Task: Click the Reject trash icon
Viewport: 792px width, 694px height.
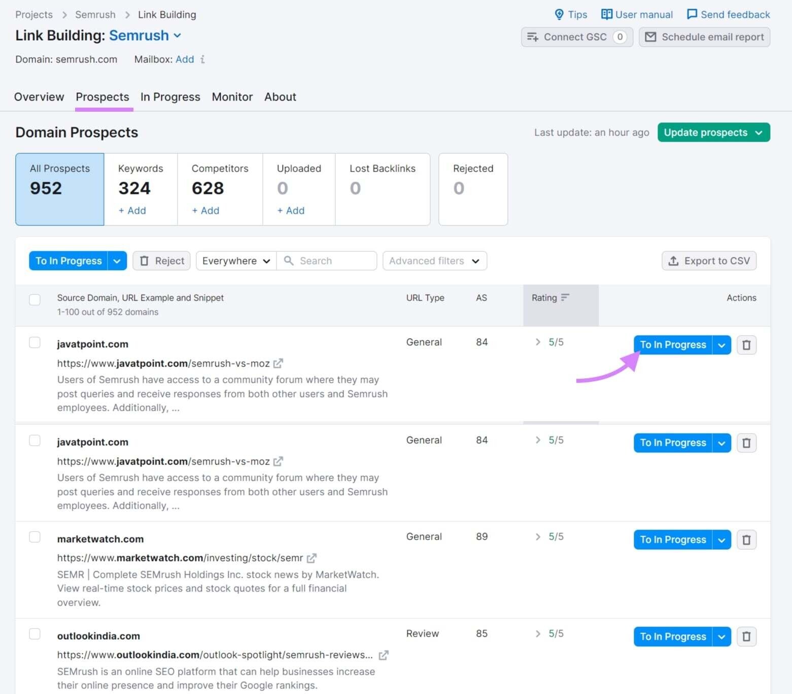Action: [145, 260]
